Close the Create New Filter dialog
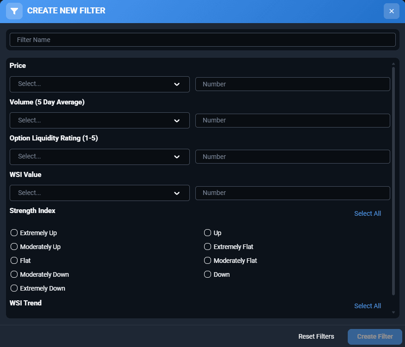Image resolution: width=405 pixels, height=347 pixels. pyautogui.click(x=391, y=11)
